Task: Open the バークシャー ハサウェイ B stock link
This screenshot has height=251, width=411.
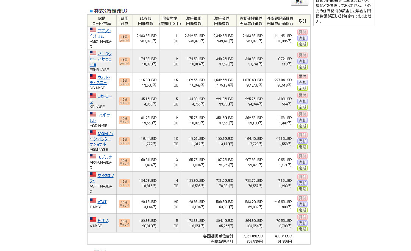Action: click(x=101, y=59)
